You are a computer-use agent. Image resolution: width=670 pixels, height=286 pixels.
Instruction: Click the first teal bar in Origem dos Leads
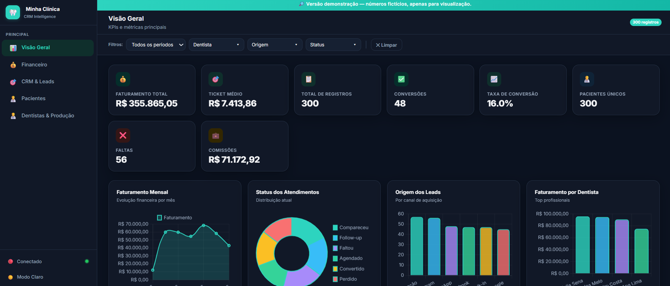[x=417, y=246]
